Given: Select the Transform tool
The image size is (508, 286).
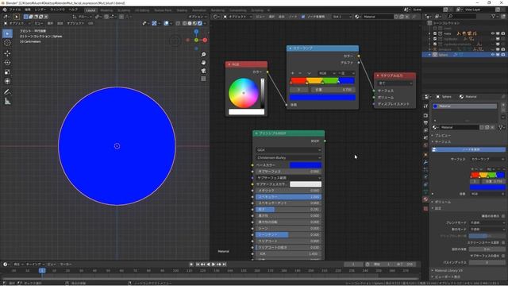Looking at the screenshot, I should click(7, 81).
